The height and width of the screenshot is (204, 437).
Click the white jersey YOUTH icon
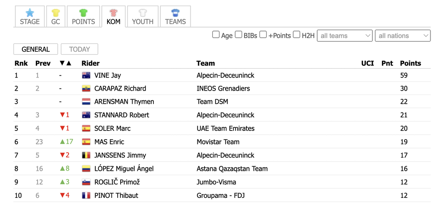click(x=143, y=13)
